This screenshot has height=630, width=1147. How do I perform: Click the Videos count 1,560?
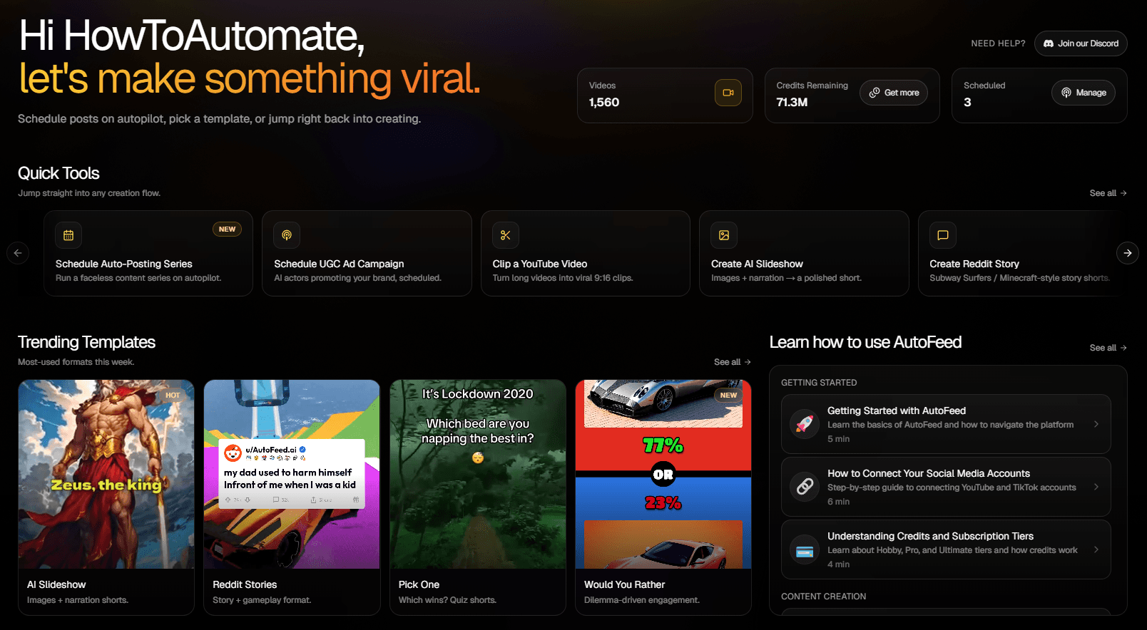604,102
